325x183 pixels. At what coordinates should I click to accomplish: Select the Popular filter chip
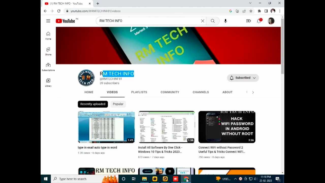[118, 104]
